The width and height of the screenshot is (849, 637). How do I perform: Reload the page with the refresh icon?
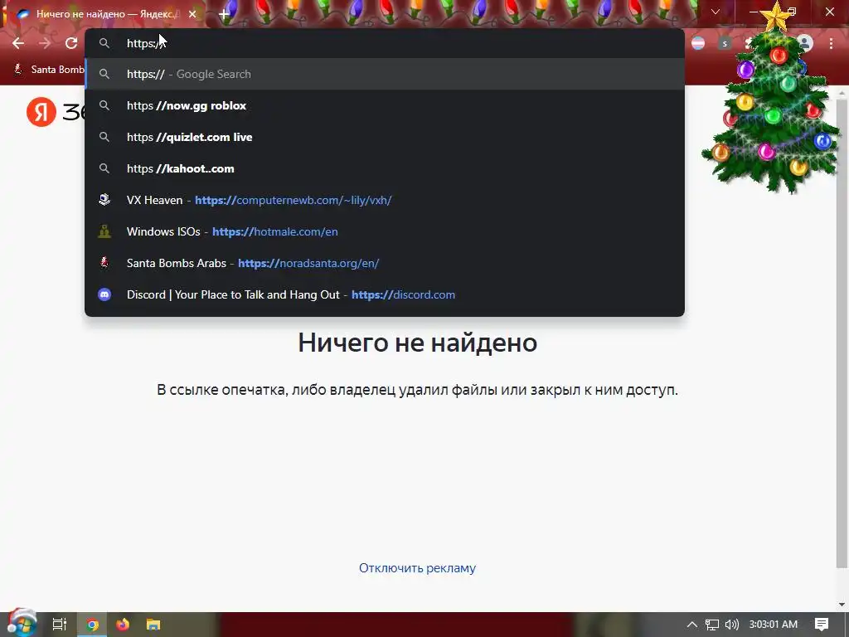(71, 43)
